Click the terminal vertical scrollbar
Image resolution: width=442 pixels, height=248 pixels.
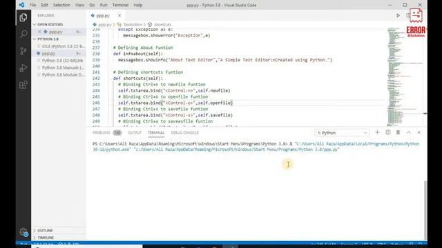(425, 209)
